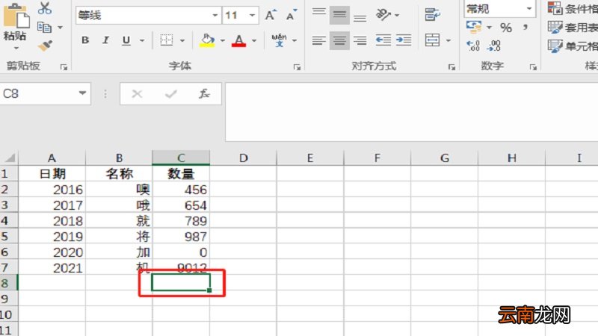Align text left
The height and width of the screenshot is (336, 598).
pyautogui.click(x=319, y=40)
